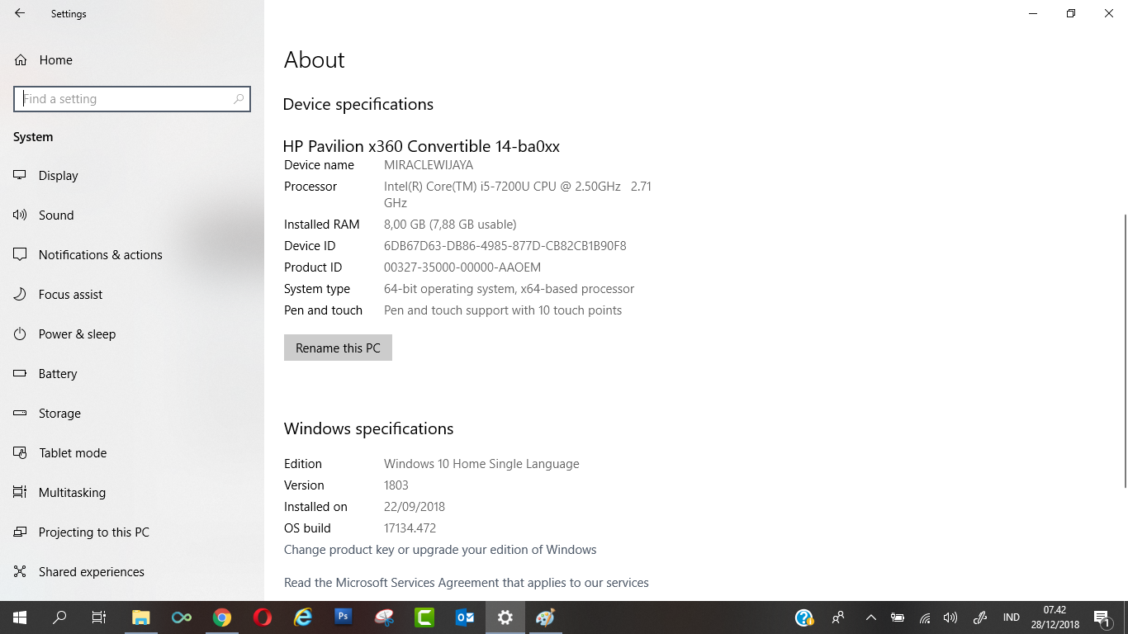Select device name MIRACLEWIJAYA text
The width and height of the screenshot is (1128, 634).
pyautogui.click(x=429, y=165)
